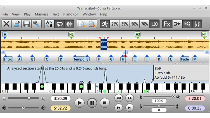Screen dimensions: 210x118
Task: Click the Stop button
Action: 105,103
